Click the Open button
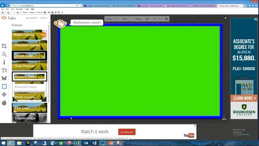The image size is (259, 146). pyautogui.click(x=109, y=19)
